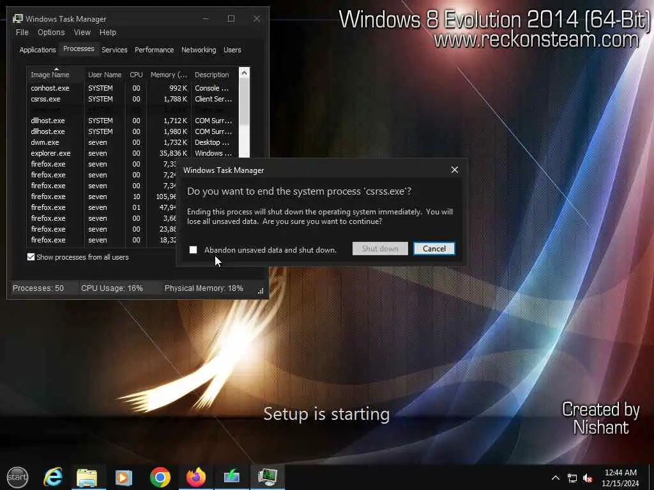Click the start orb button
Screen dimensions: 654x490
point(17,477)
